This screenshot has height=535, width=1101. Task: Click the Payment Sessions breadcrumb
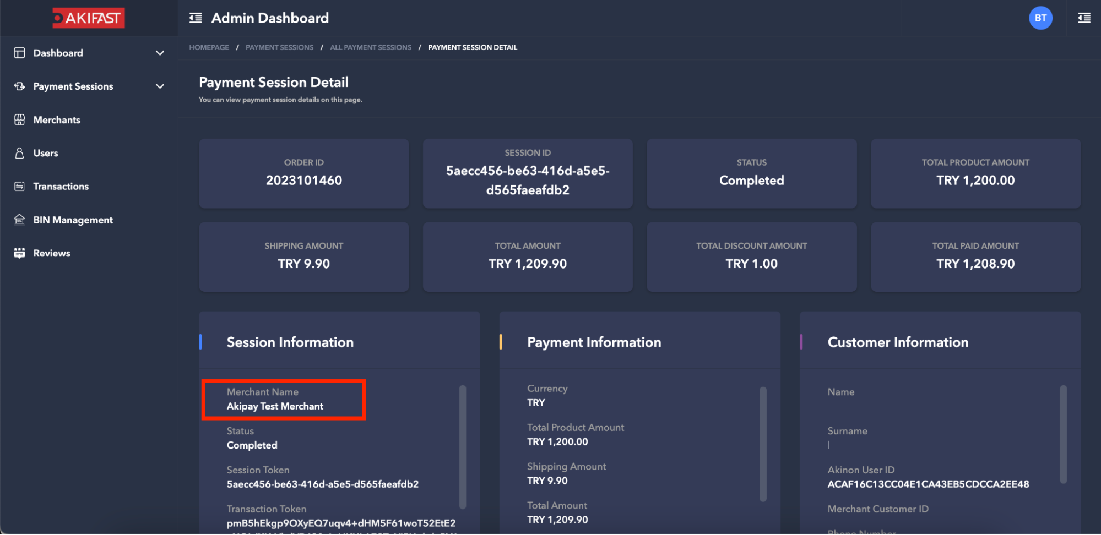279,47
